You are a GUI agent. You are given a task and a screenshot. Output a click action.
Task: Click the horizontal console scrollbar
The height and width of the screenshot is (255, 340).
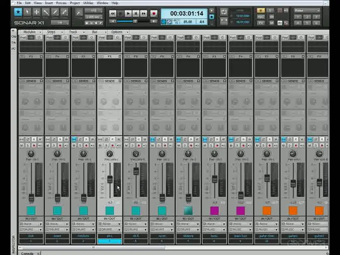tap(93, 247)
